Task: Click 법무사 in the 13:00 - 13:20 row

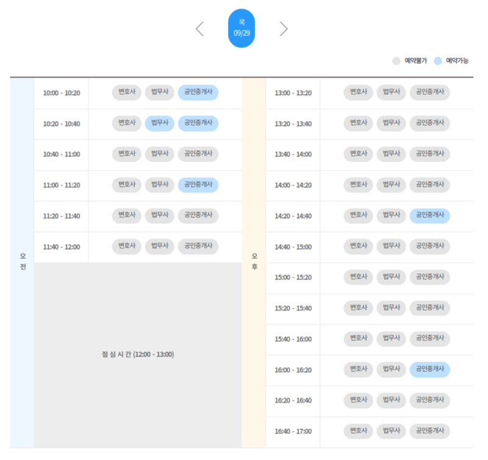Action: pyautogui.click(x=391, y=93)
